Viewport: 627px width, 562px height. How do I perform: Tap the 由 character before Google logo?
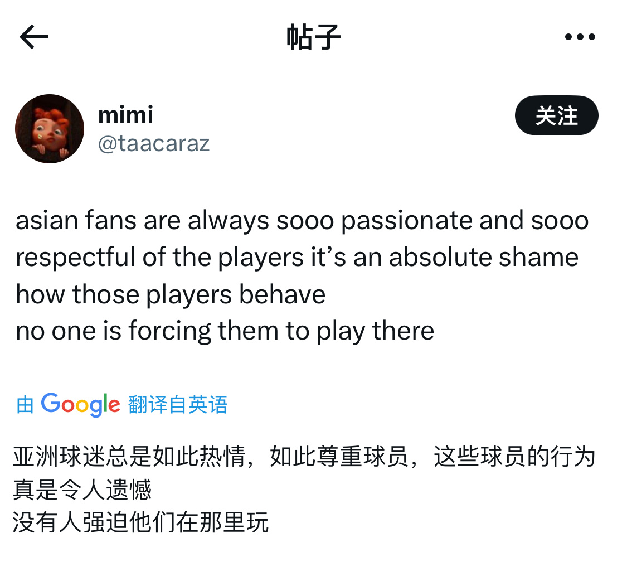(x=25, y=404)
